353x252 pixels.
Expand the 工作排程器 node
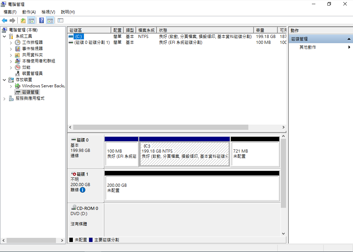tap(11, 42)
